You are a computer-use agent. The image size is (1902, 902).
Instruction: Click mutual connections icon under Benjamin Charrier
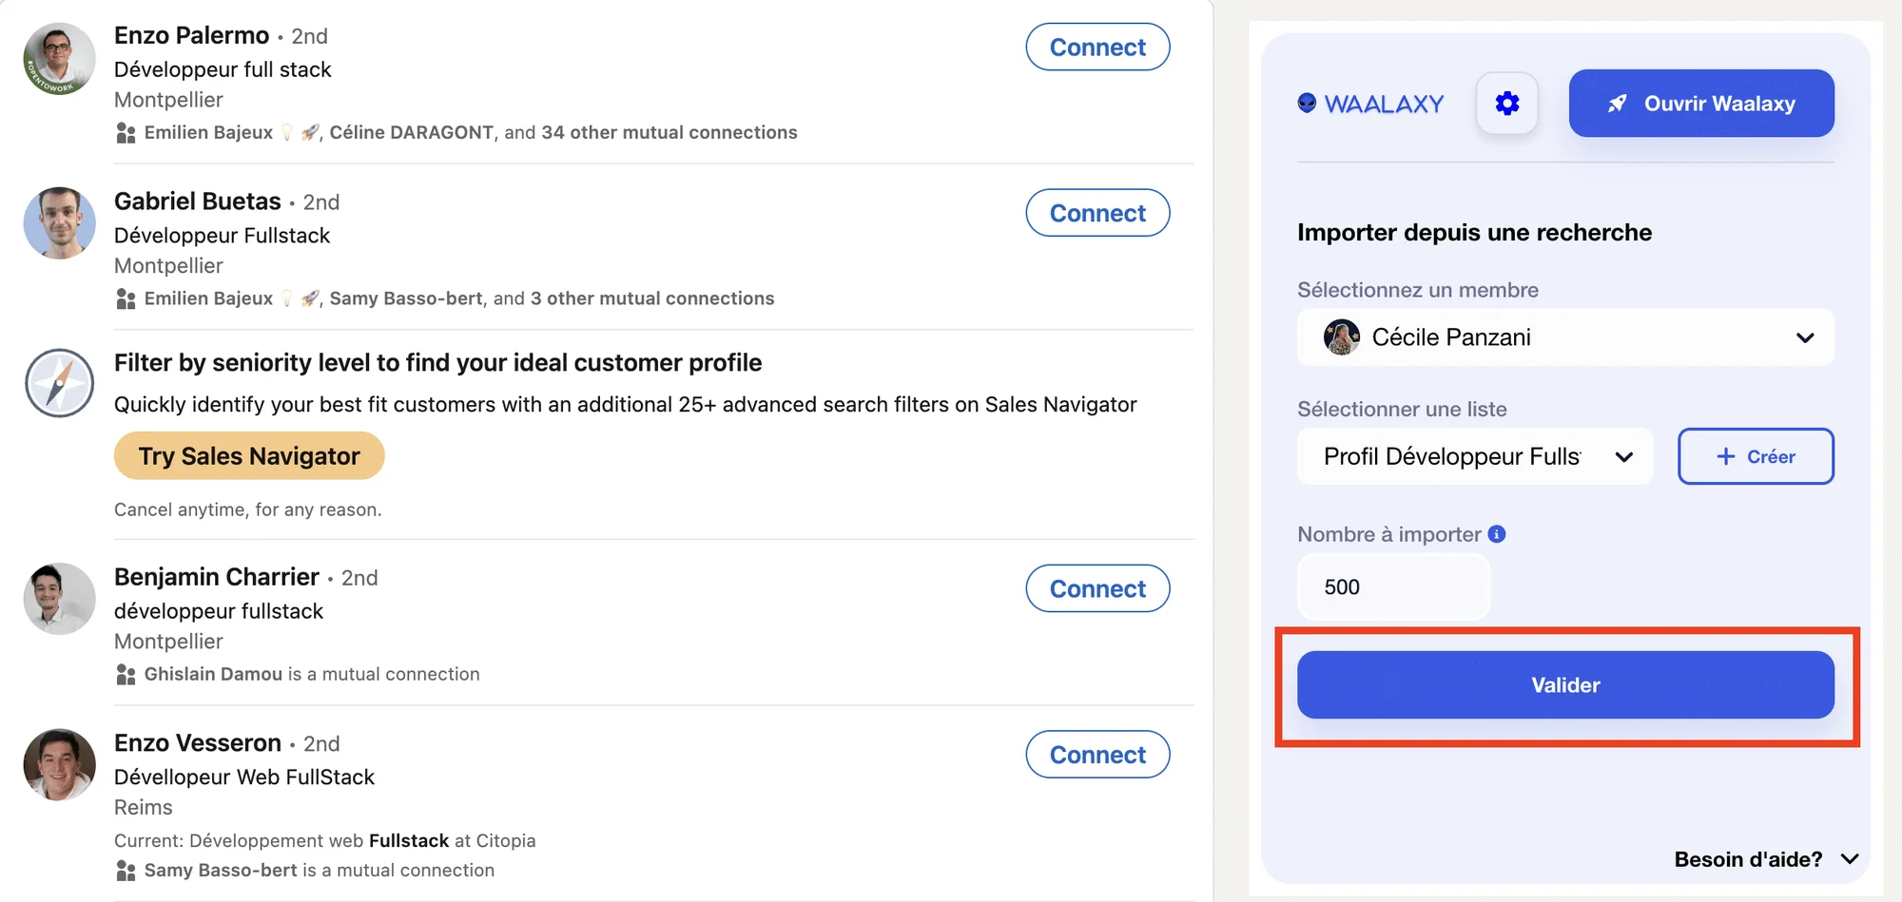[126, 675]
